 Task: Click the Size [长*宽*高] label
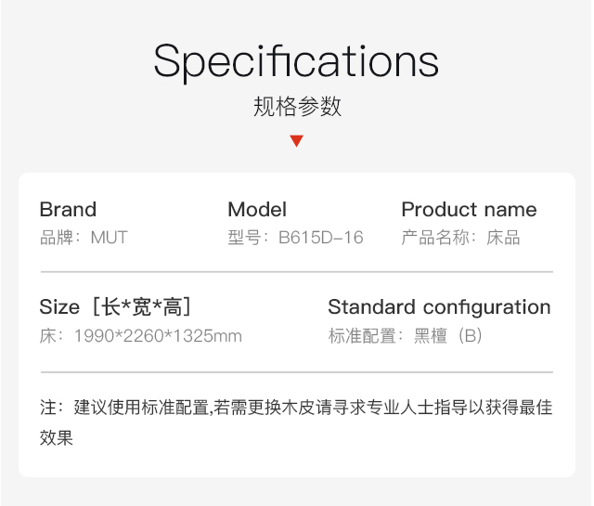tap(115, 307)
